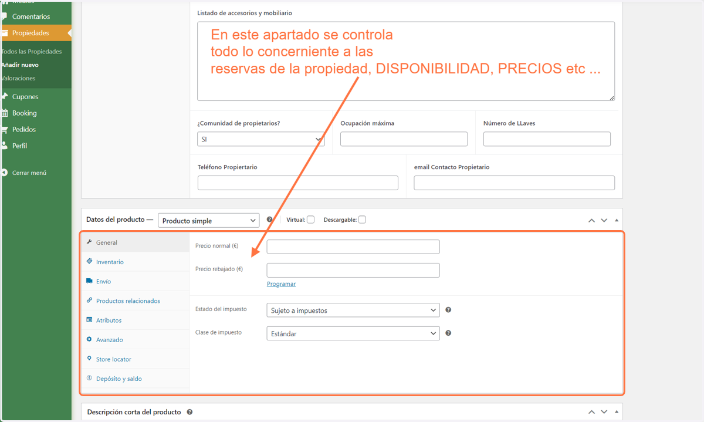
Task: Click the Store locator pin icon
Action: tap(89, 359)
